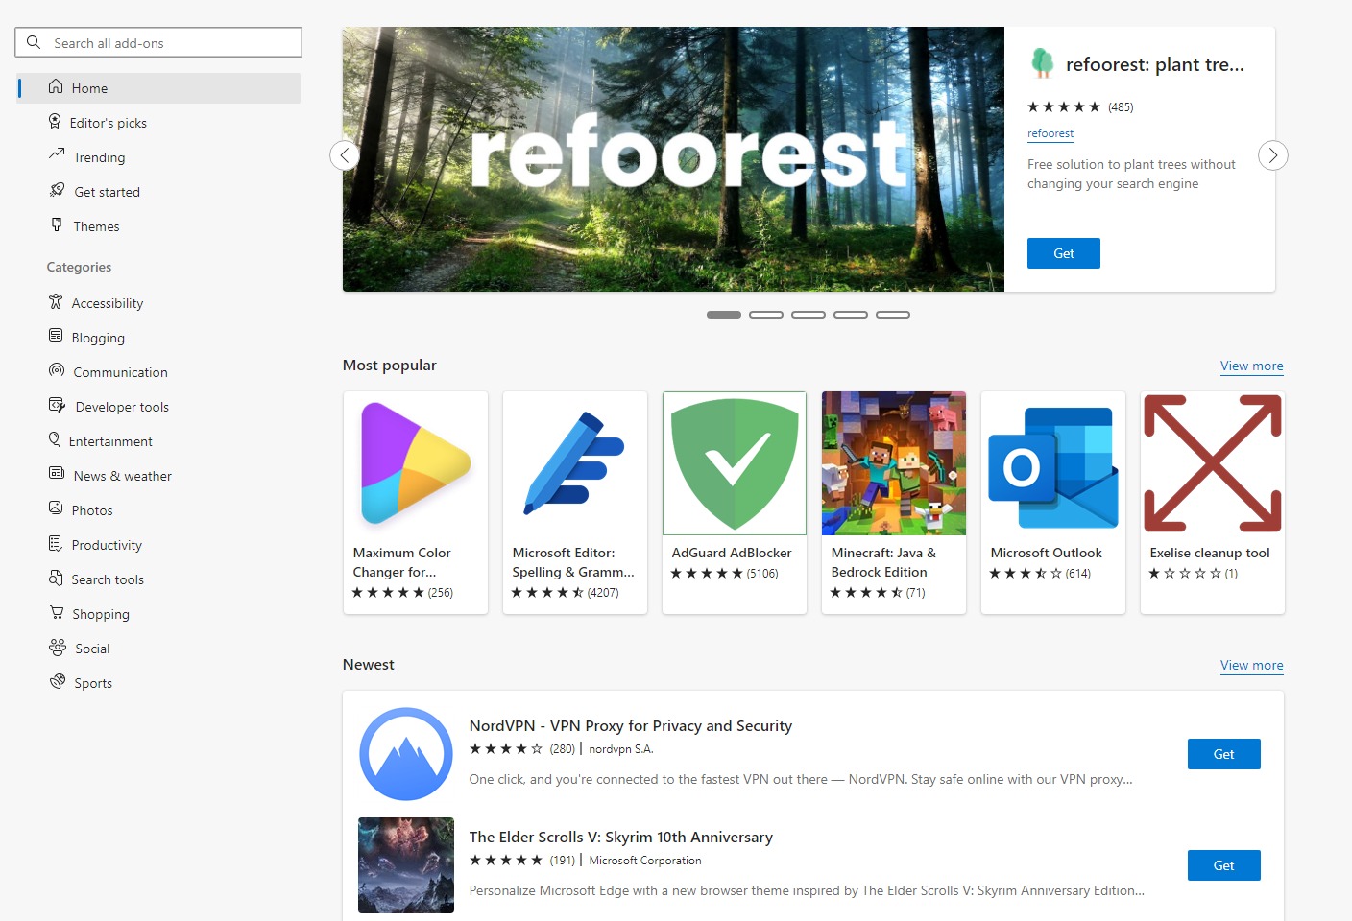Image resolution: width=1352 pixels, height=921 pixels.
Task: Select the Exelise cleanup tool icon
Action: (1213, 463)
